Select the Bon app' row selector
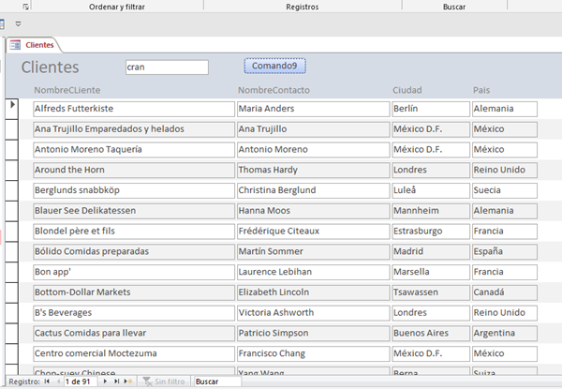The width and height of the screenshot is (562, 389). (x=12, y=272)
